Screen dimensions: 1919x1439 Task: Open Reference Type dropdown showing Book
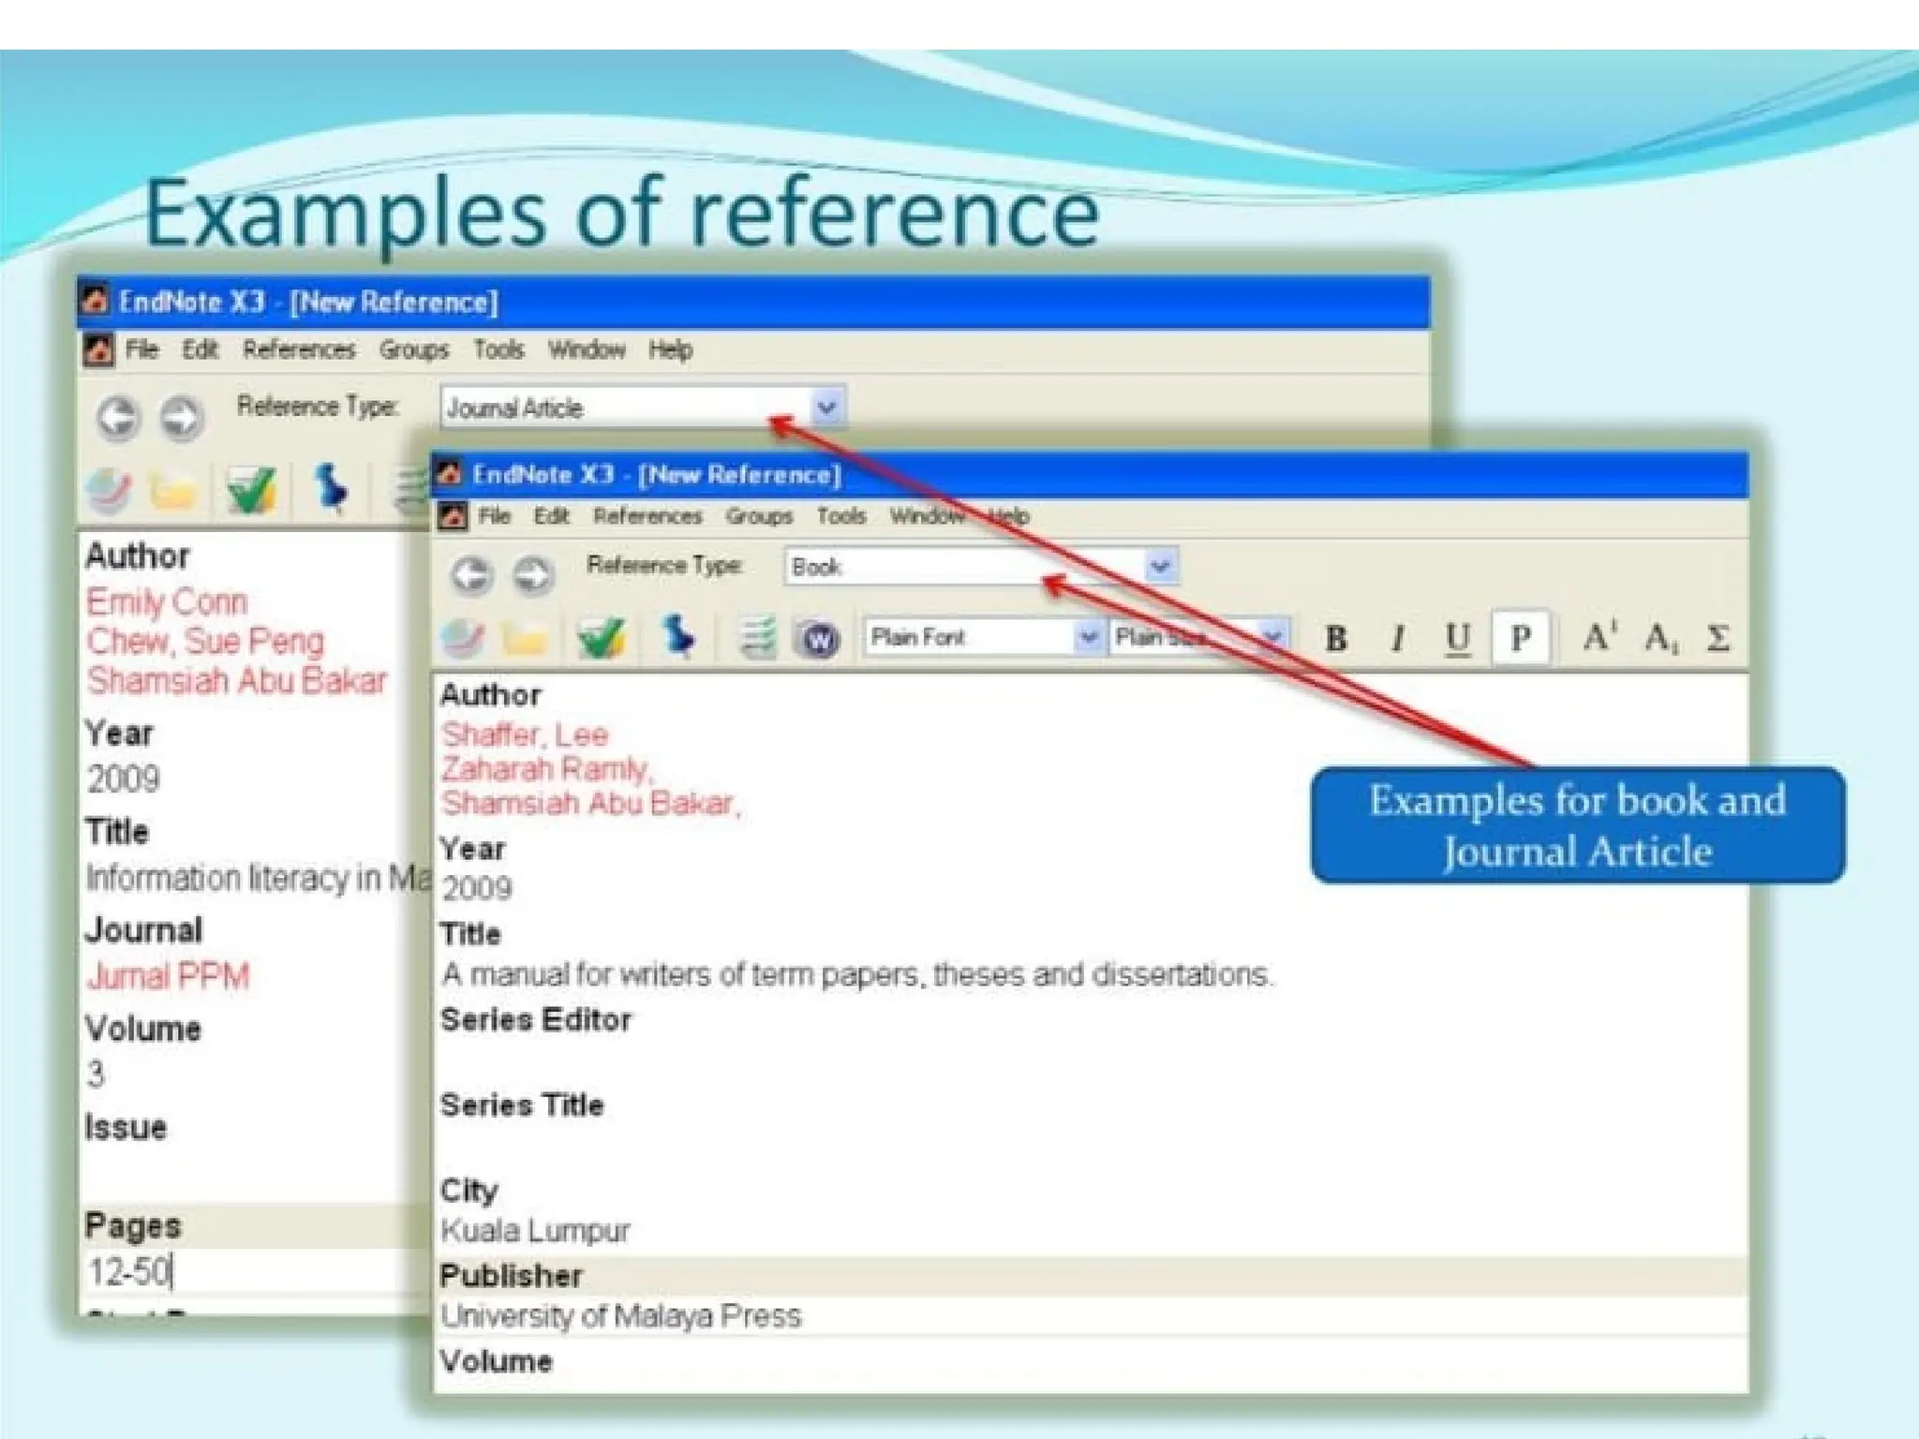[x=1160, y=566]
